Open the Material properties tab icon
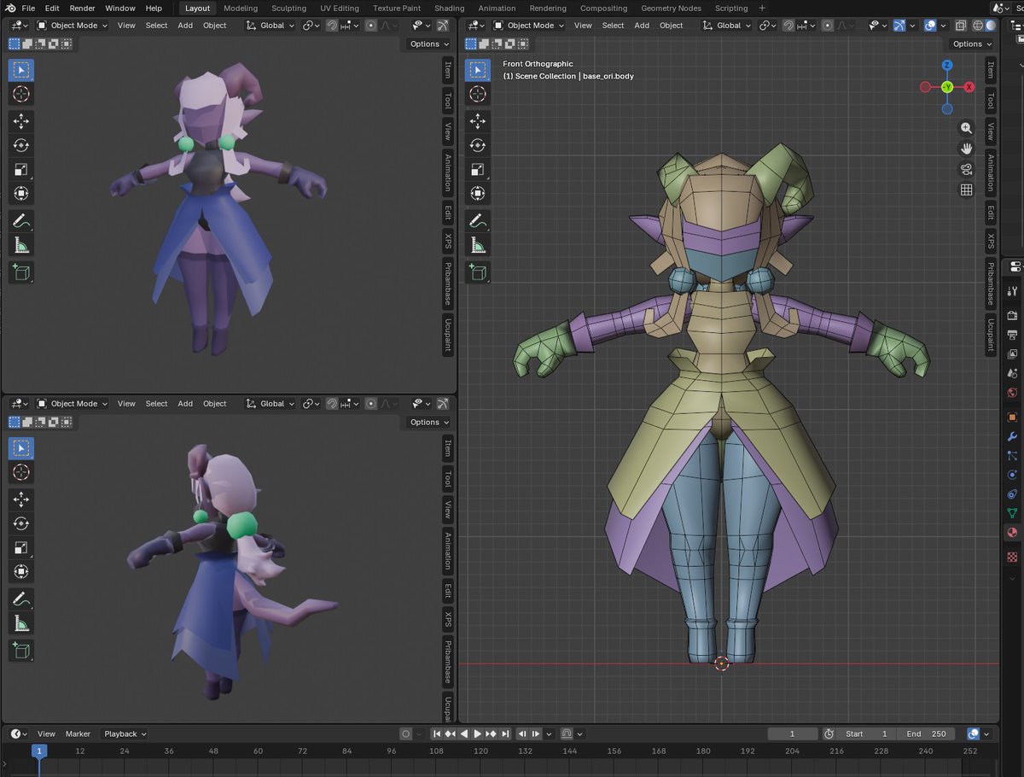The image size is (1024, 777). coord(1012,533)
